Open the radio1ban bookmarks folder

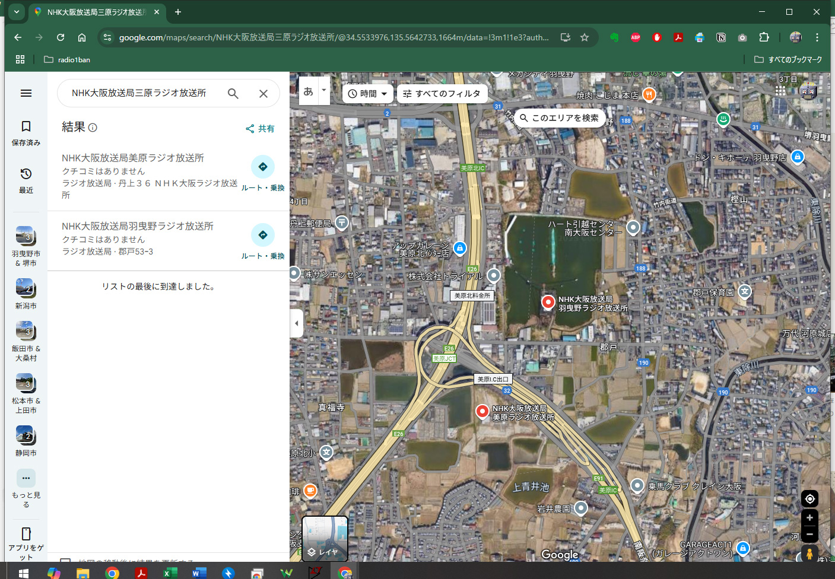[x=67, y=59]
